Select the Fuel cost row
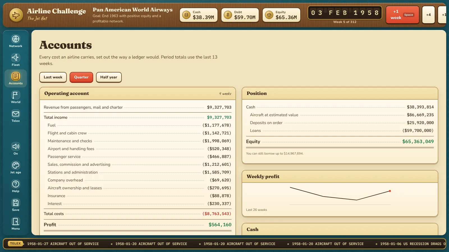This screenshot has height=252, width=449. tap(138, 125)
